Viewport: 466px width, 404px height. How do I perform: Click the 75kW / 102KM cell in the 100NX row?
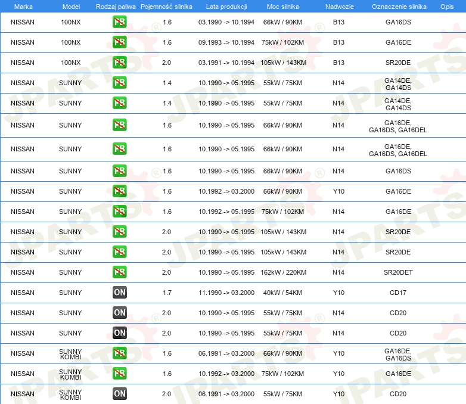coord(282,42)
